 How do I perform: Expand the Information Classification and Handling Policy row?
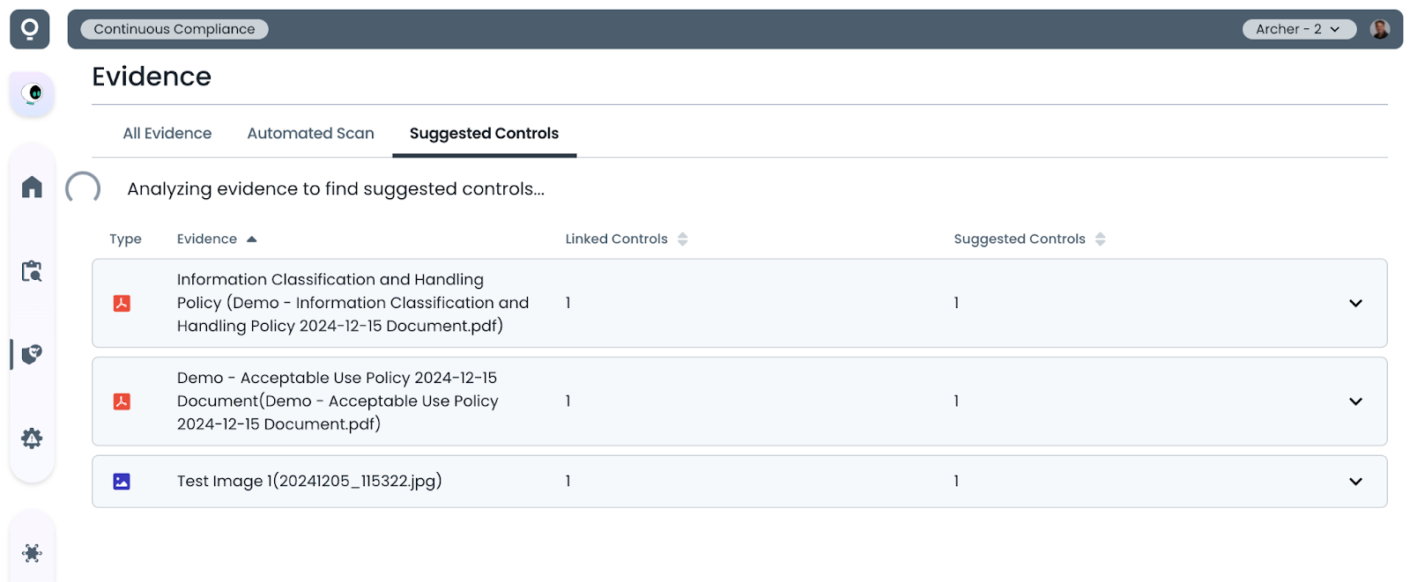[x=1355, y=303]
